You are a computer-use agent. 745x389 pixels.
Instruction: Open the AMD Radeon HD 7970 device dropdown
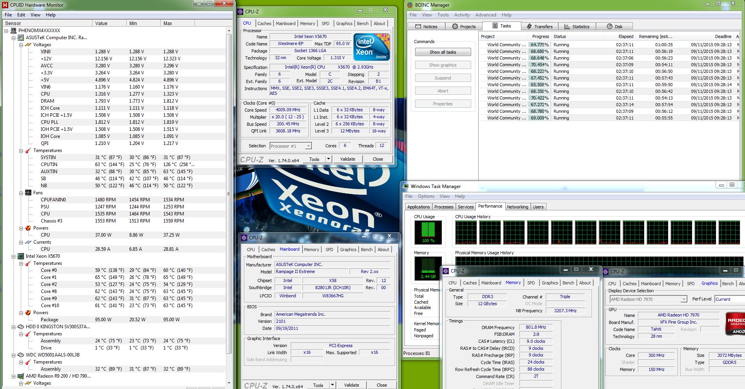coord(684,299)
